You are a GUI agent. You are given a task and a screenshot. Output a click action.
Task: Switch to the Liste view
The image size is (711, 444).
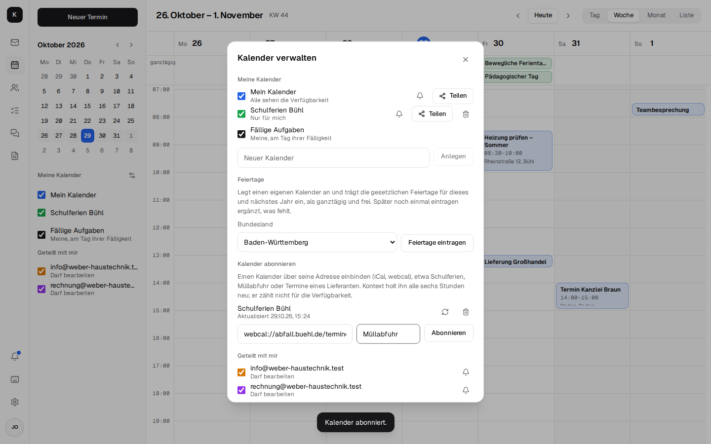686,15
